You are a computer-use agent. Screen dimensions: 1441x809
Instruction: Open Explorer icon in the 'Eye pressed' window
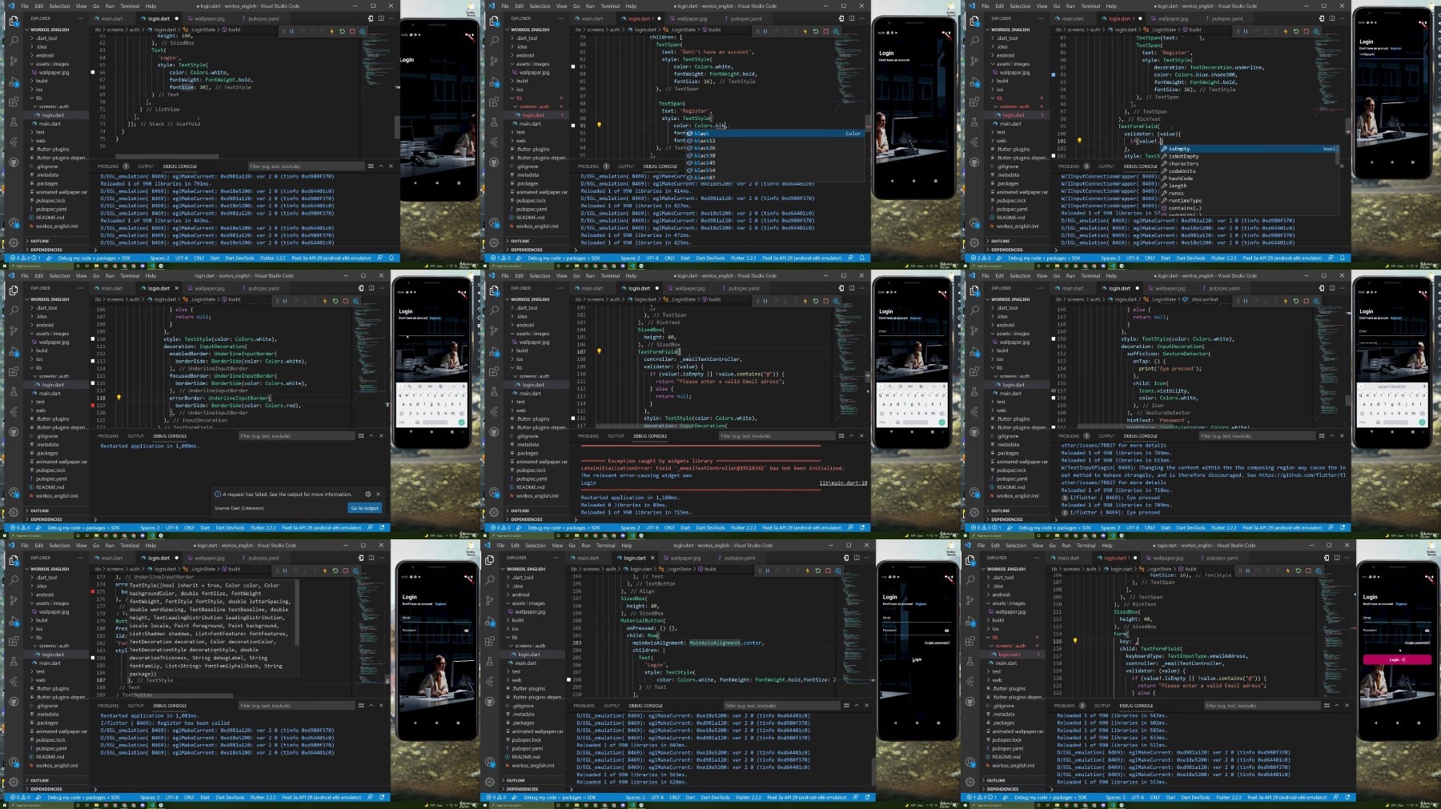coord(974,290)
